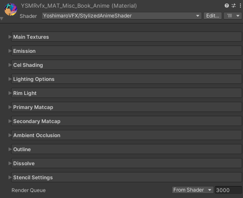Expand the Secondary Matcap section
The width and height of the screenshot is (243, 198).
[126, 121]
